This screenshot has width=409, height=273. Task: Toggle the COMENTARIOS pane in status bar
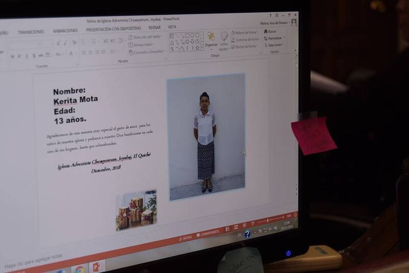click(208, 233)
